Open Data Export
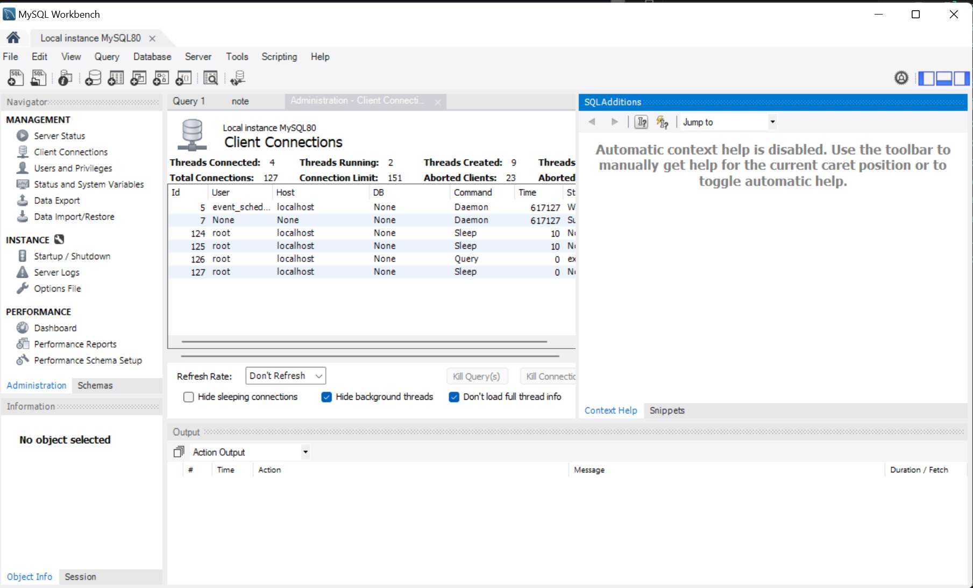Screen dimensions: 973x588 pos(56,201)
